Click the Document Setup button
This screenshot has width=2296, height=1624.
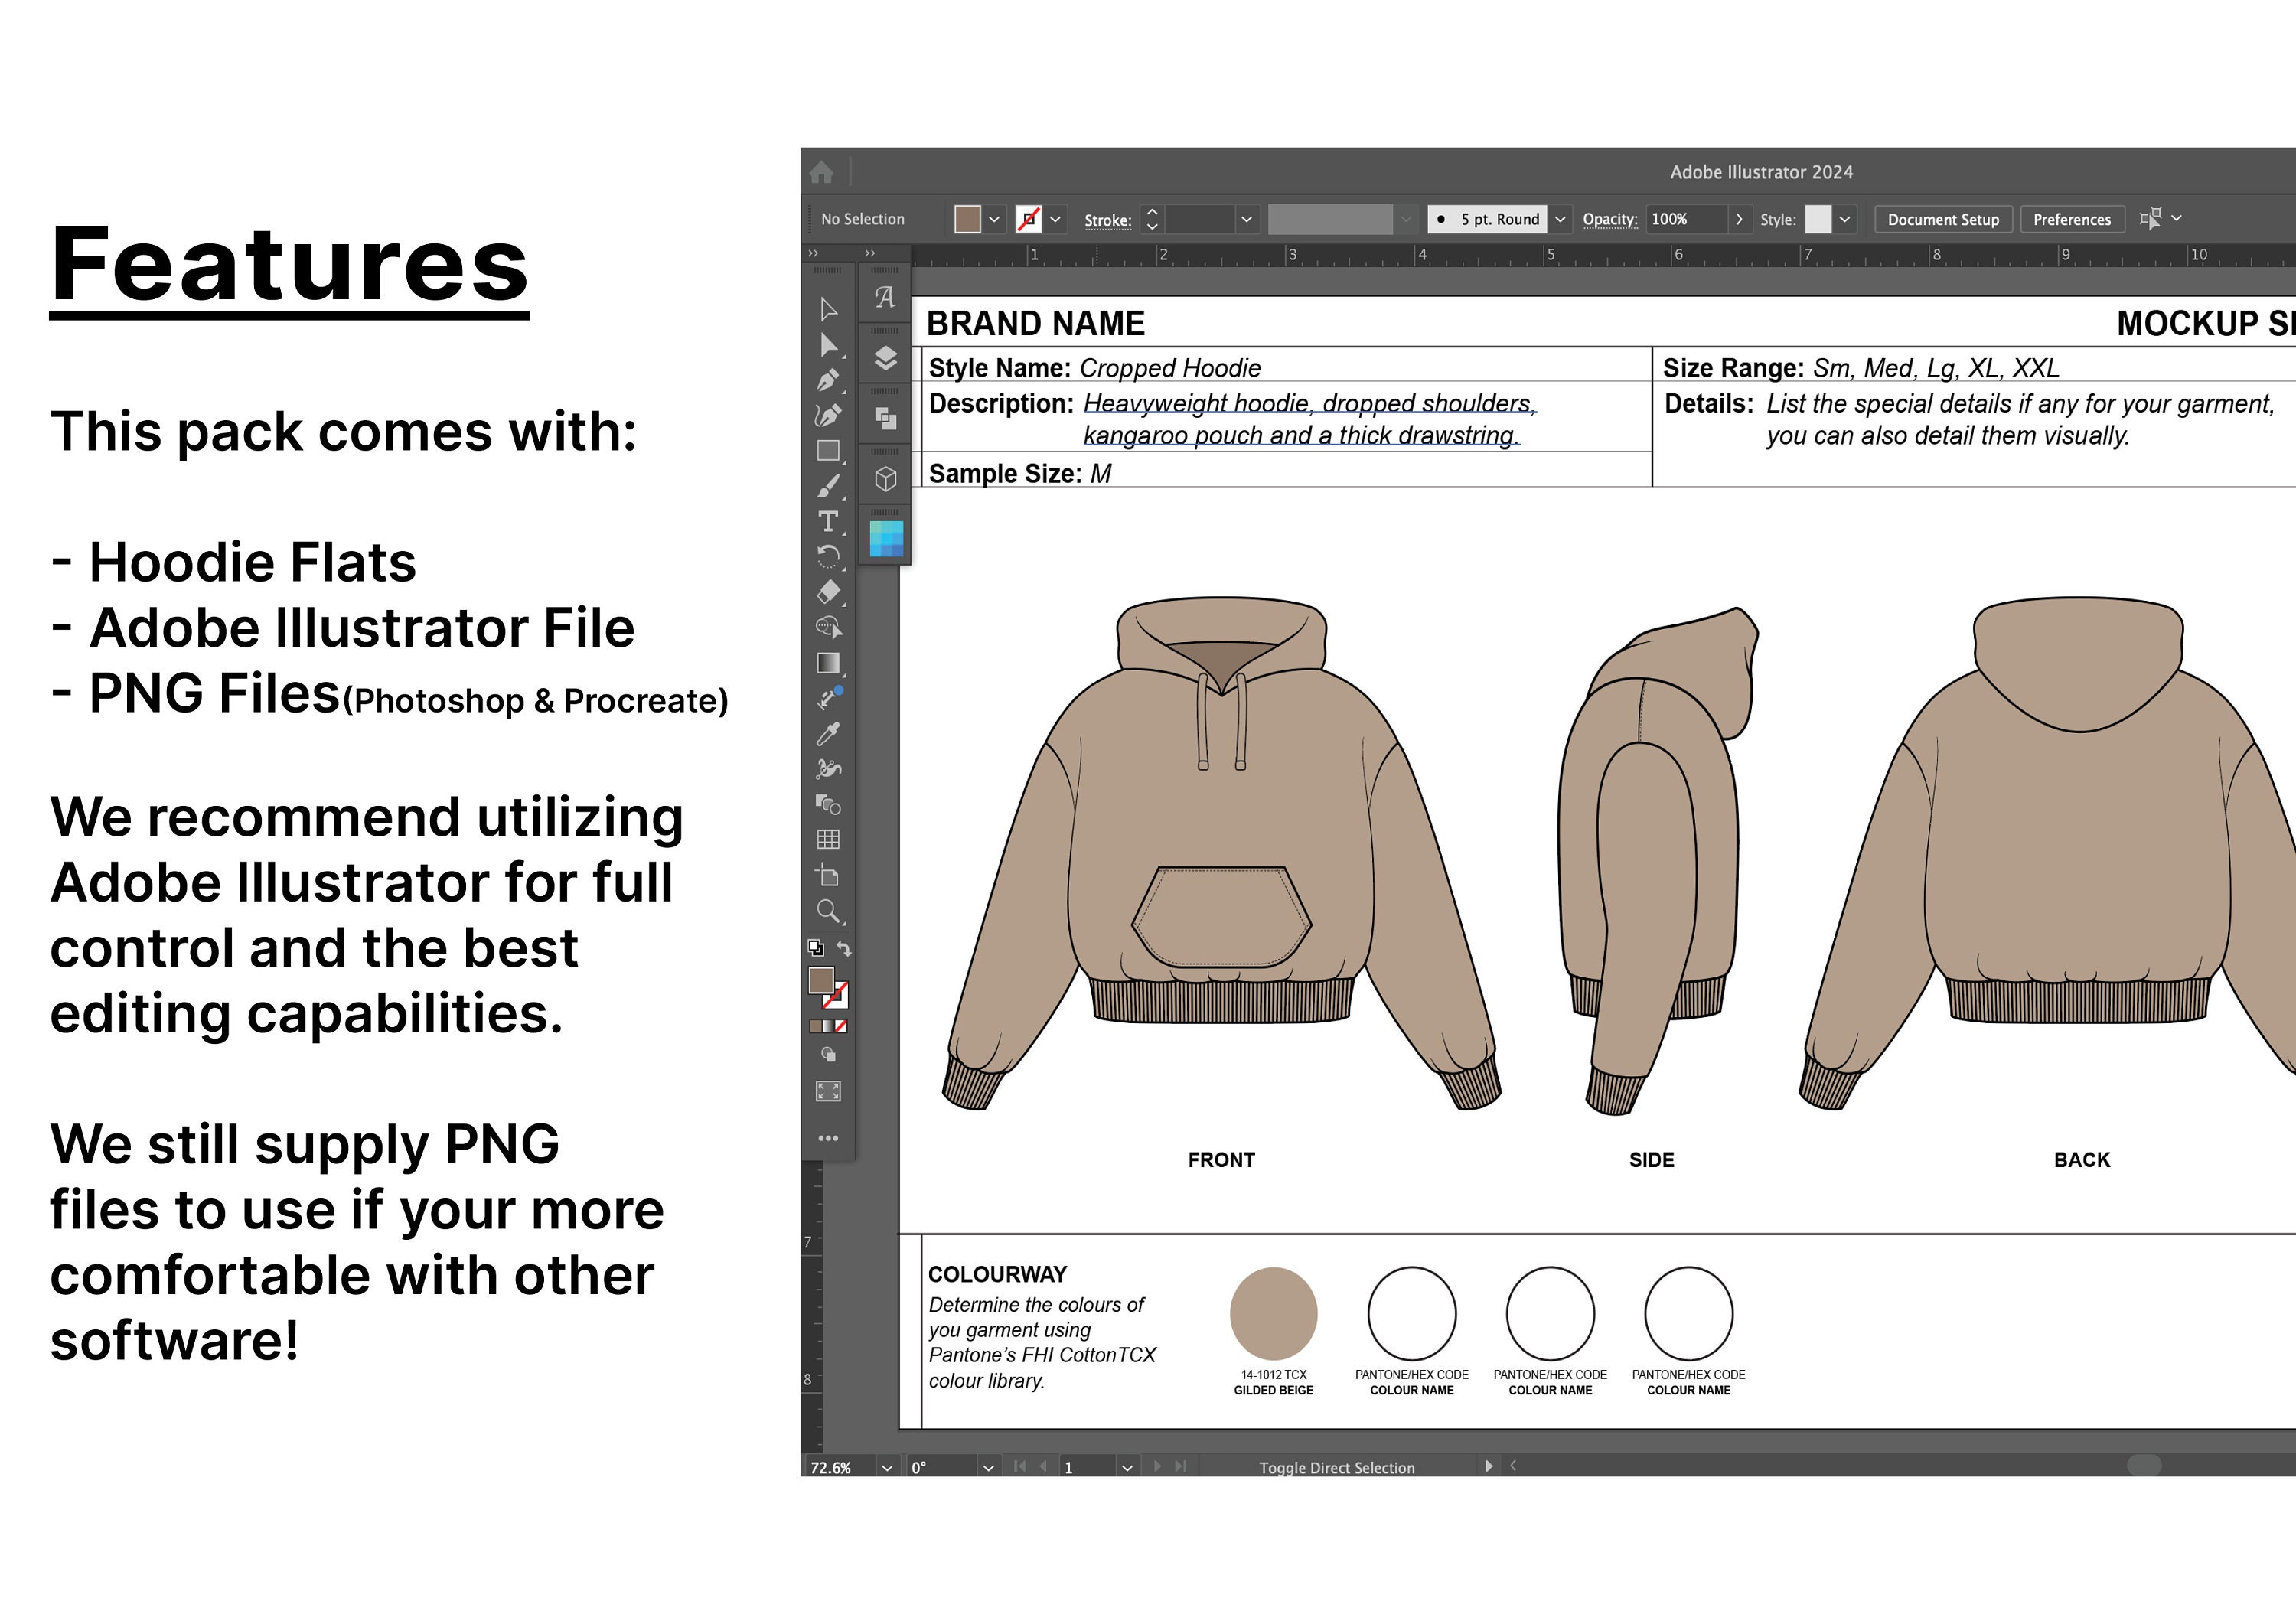1943,219
